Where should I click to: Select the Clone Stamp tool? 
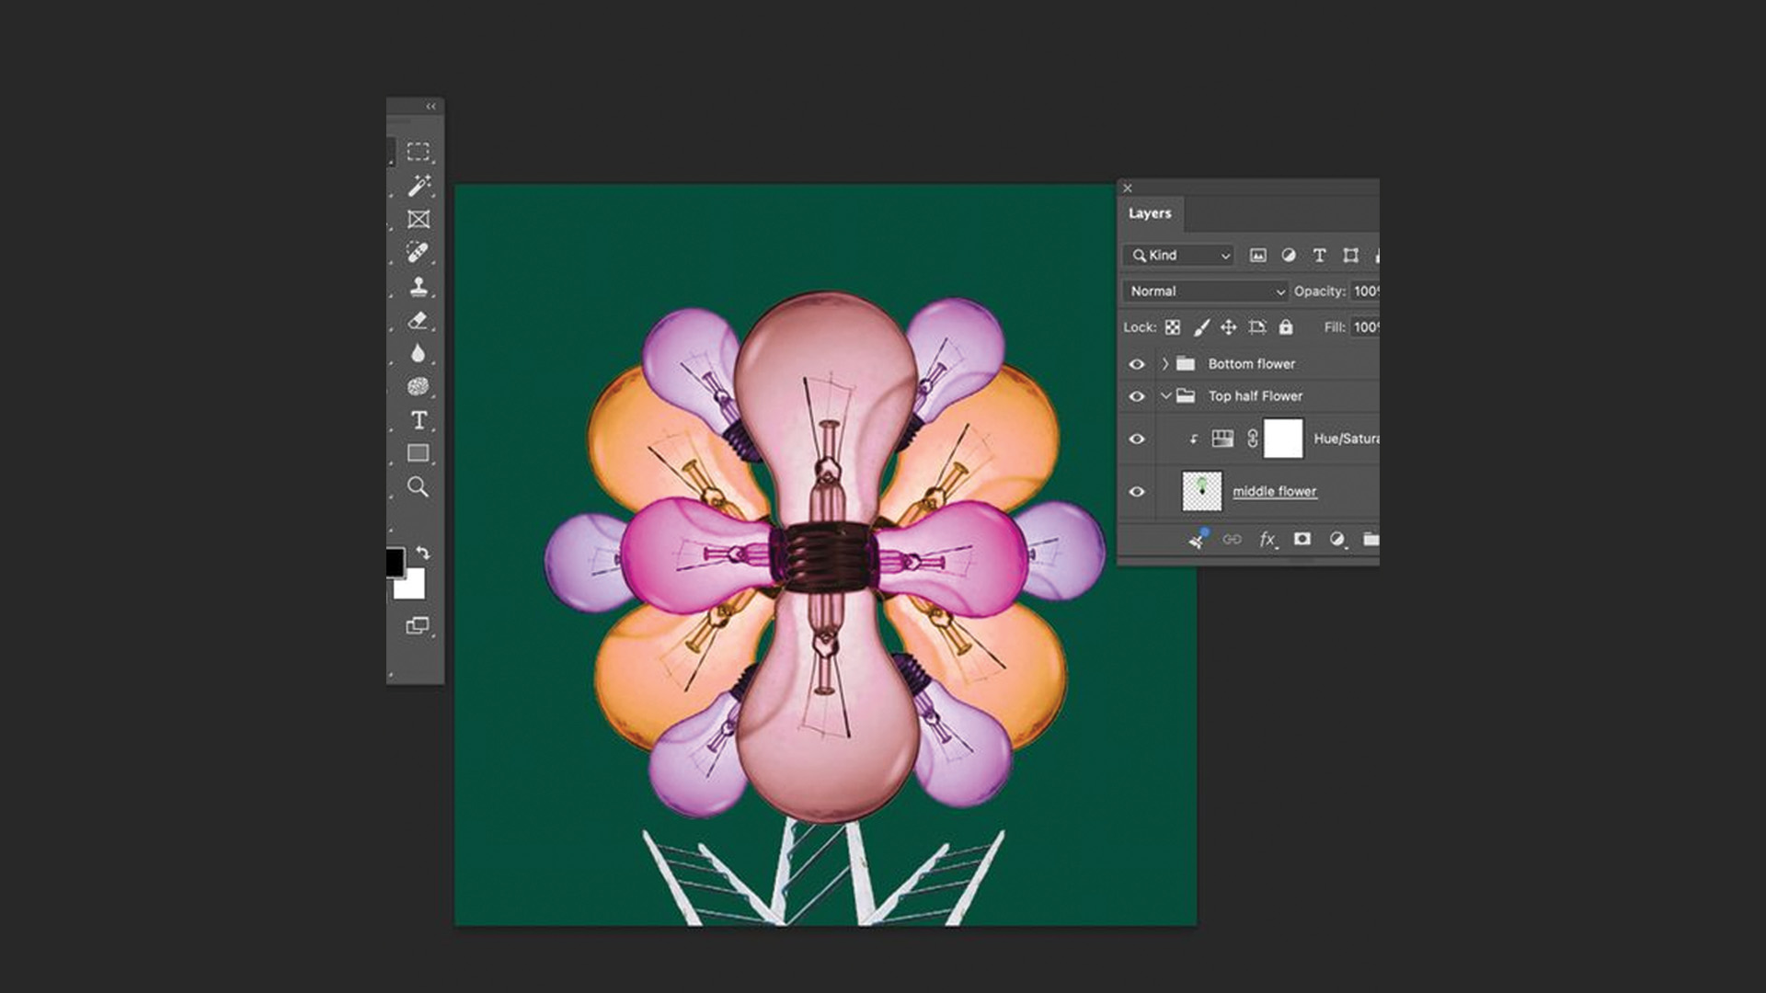pyautogui.click(x=419, y=286)
